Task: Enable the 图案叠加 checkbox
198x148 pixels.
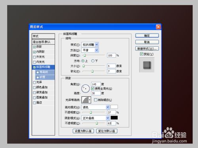Action: coord(34,97)
